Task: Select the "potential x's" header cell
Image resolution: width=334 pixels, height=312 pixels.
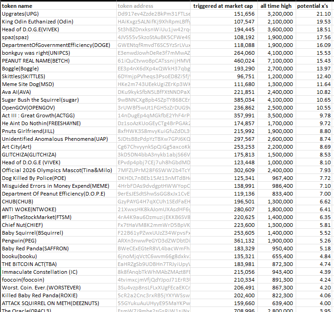Action: pyautogui.click(x=314, y=6)
